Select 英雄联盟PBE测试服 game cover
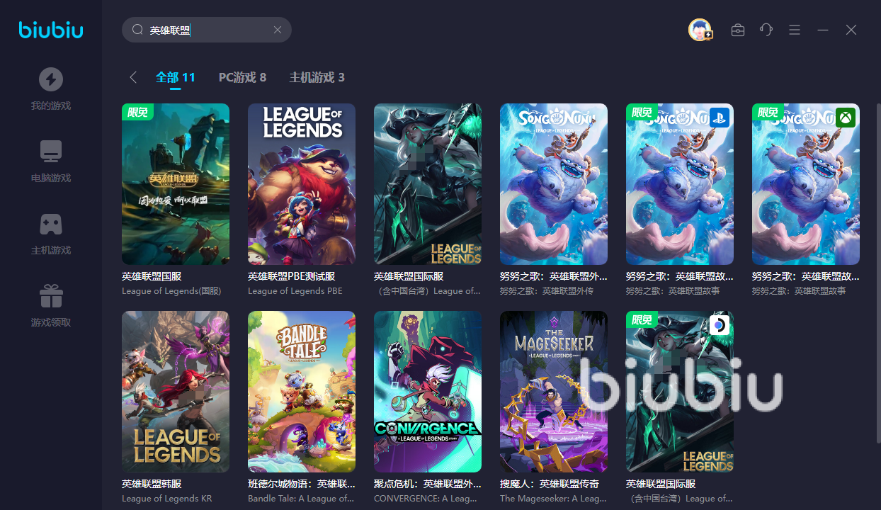The height and width of the screenshot is (510, 881). tap(302, 184)
